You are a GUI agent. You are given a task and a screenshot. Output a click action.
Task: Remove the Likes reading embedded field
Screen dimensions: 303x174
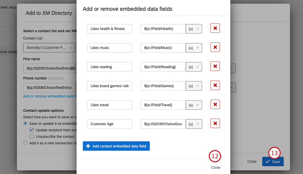pos(215,66)
